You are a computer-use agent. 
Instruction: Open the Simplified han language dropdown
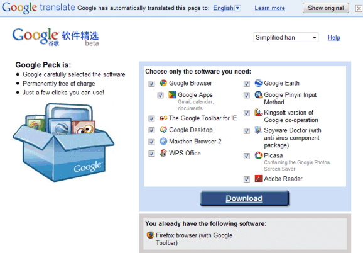pos(286,37)
